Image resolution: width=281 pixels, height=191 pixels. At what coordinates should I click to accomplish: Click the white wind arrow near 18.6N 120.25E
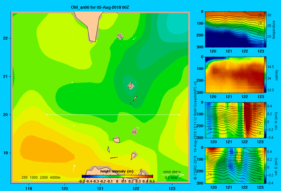coord(74,168)
